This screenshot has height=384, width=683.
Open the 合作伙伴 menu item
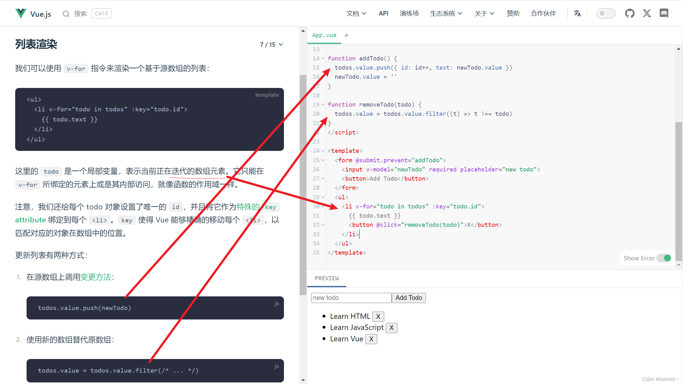pyautogui.click(x=543, y=13)
